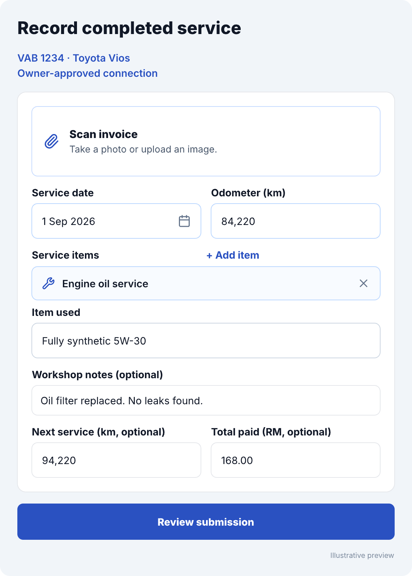This screenshot has height=576, width=412.
Task: Click the Service date label
Action: pos(63,193)
